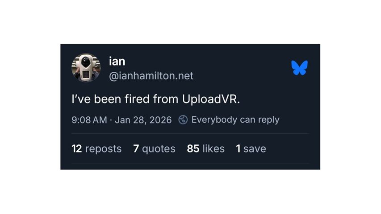Image resolution: width=381 pixels, height=214 pixels.
Task: Open the display name "ian"
Action: tap(117, 61)
